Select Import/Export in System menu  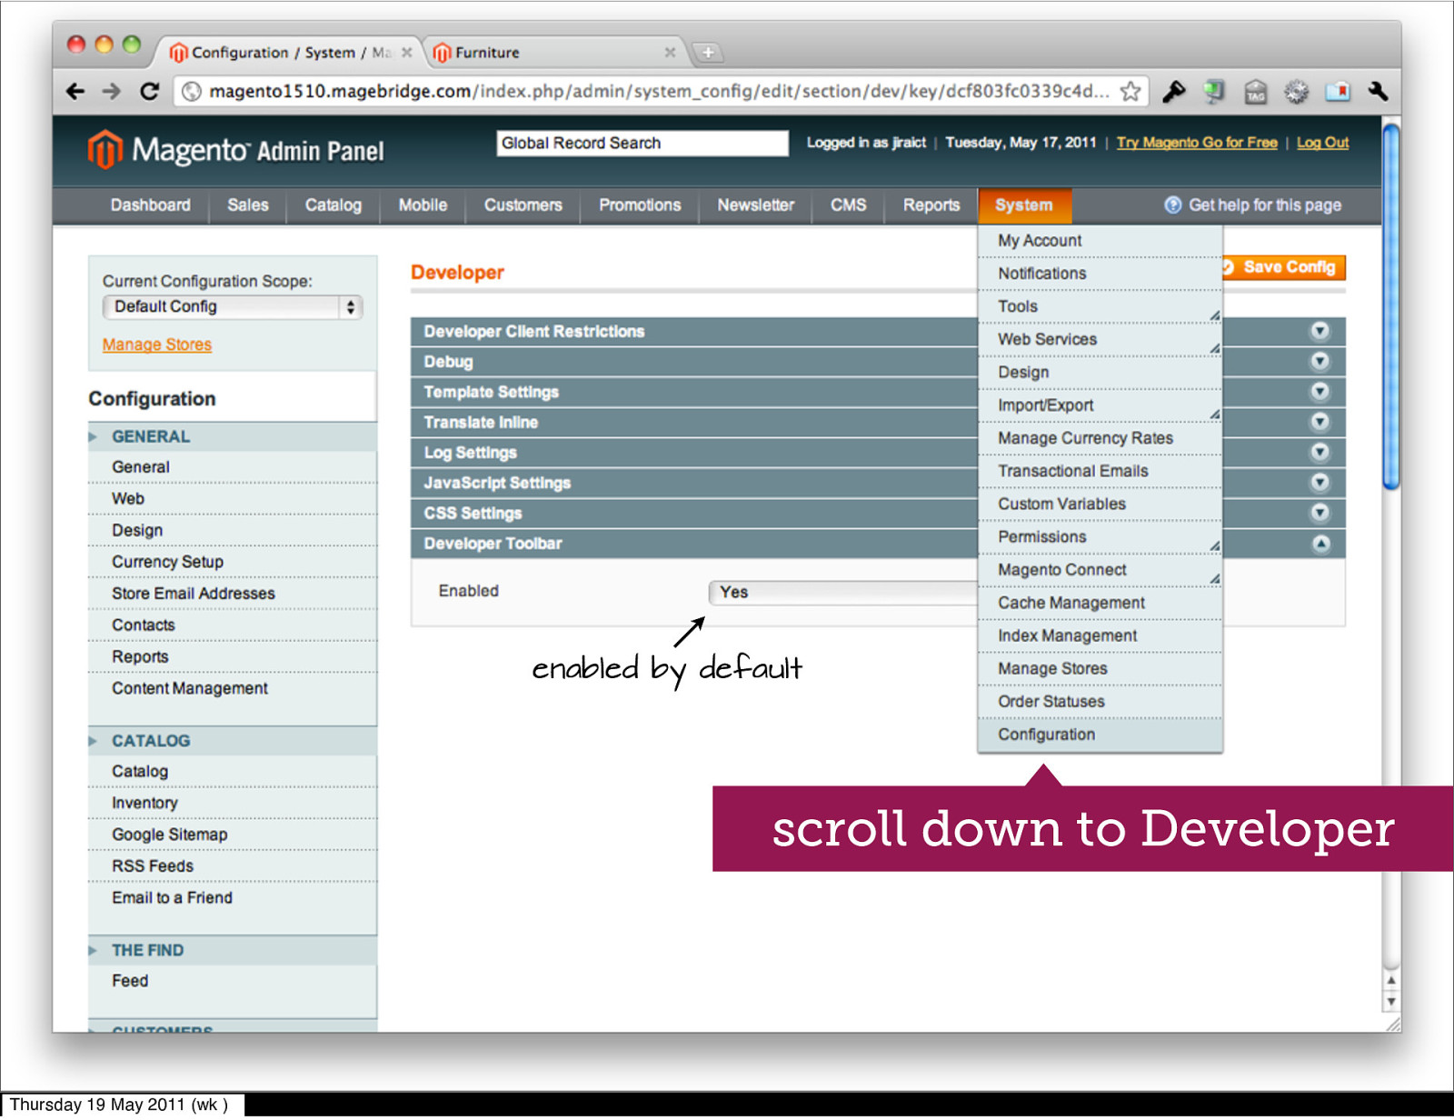1100,405
